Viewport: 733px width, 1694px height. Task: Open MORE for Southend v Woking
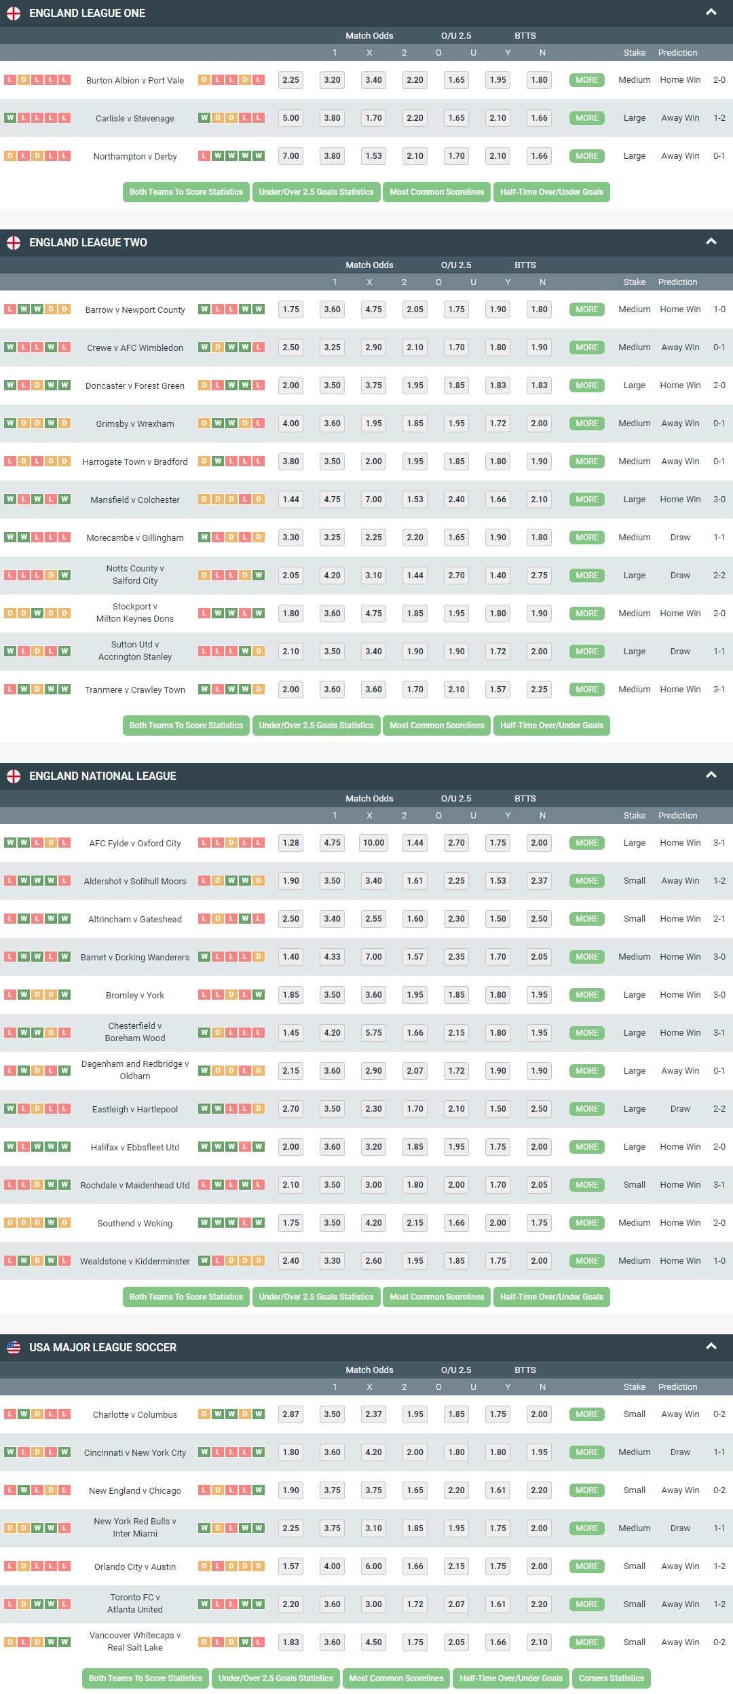point(587,1223)
